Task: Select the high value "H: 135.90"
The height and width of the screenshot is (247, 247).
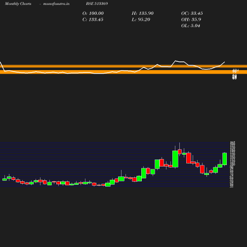Action: coord(142,13)
